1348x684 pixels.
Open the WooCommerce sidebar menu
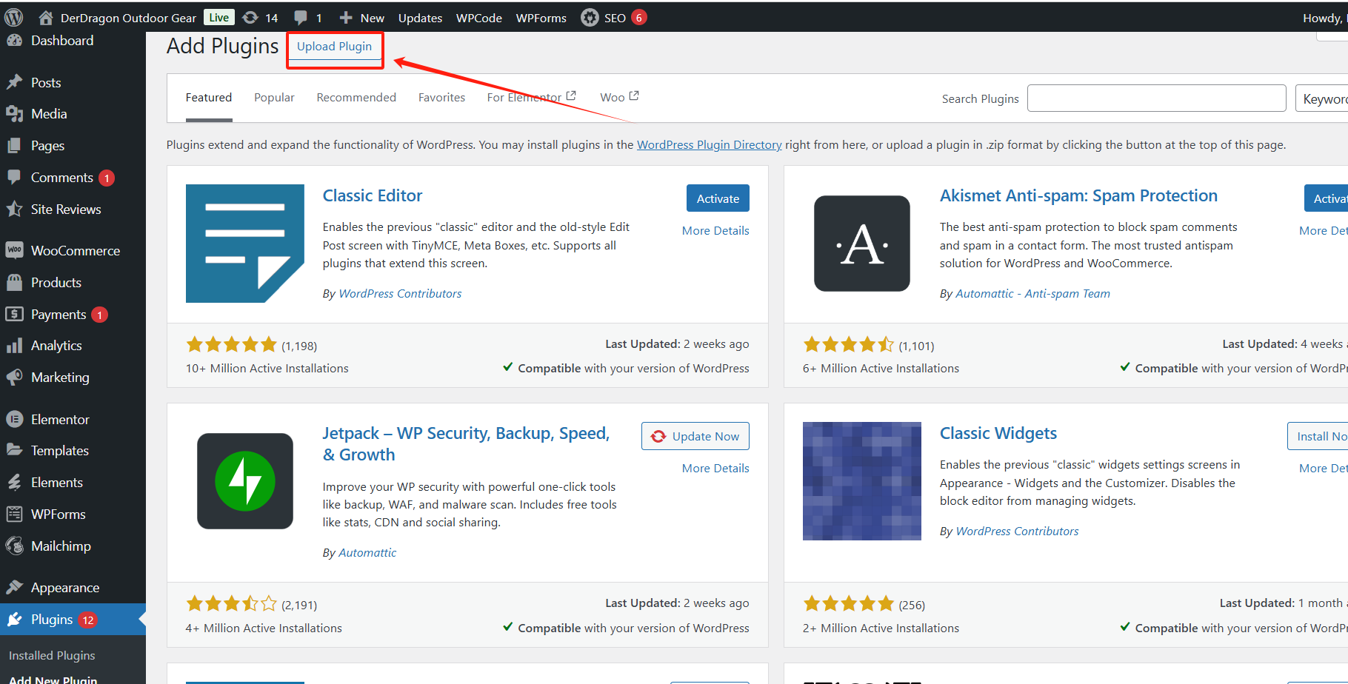coord(75,251)
